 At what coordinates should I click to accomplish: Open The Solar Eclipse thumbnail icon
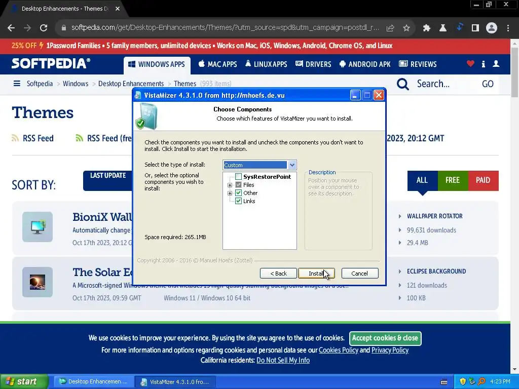pyautogui.click(x=38, y=282)
